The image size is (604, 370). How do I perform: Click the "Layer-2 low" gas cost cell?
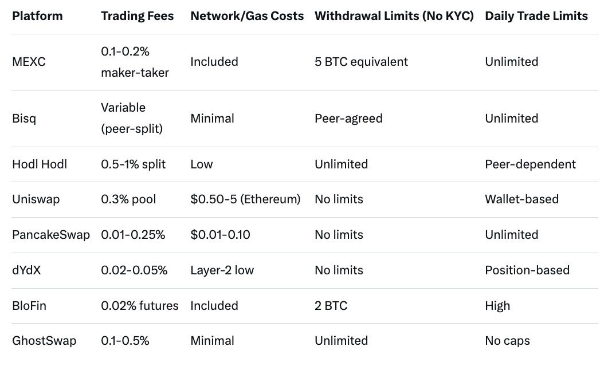[x=222, y=270]
